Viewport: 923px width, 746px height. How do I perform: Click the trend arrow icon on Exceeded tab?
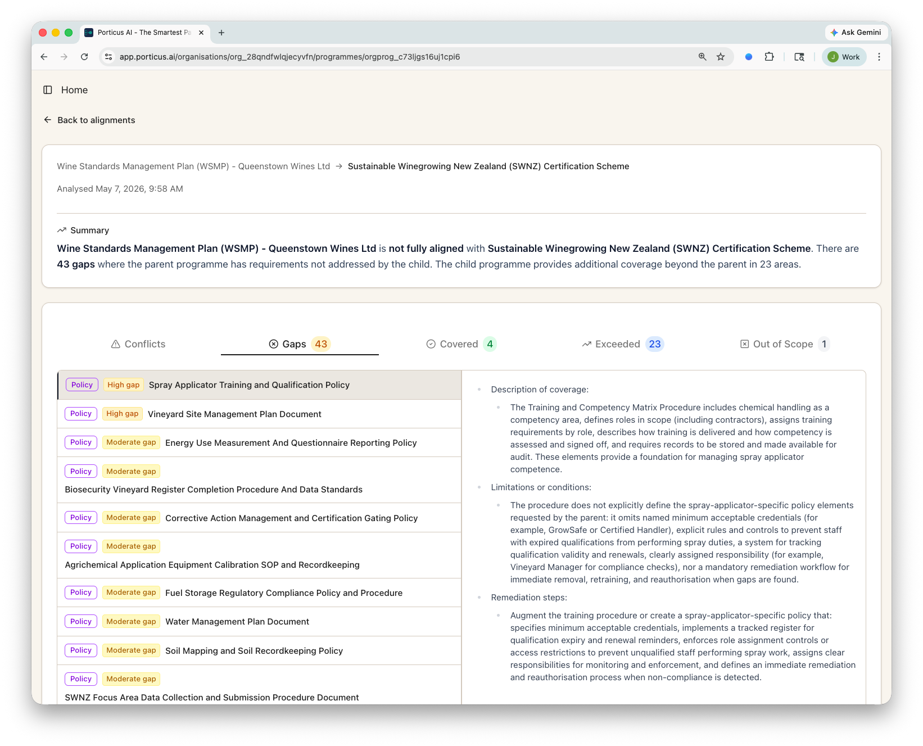[587, 344]
